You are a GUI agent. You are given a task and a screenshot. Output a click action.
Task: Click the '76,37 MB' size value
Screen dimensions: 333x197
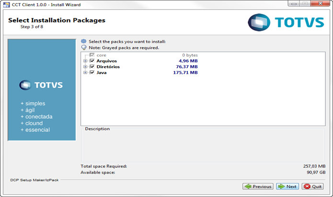[187, 67]
